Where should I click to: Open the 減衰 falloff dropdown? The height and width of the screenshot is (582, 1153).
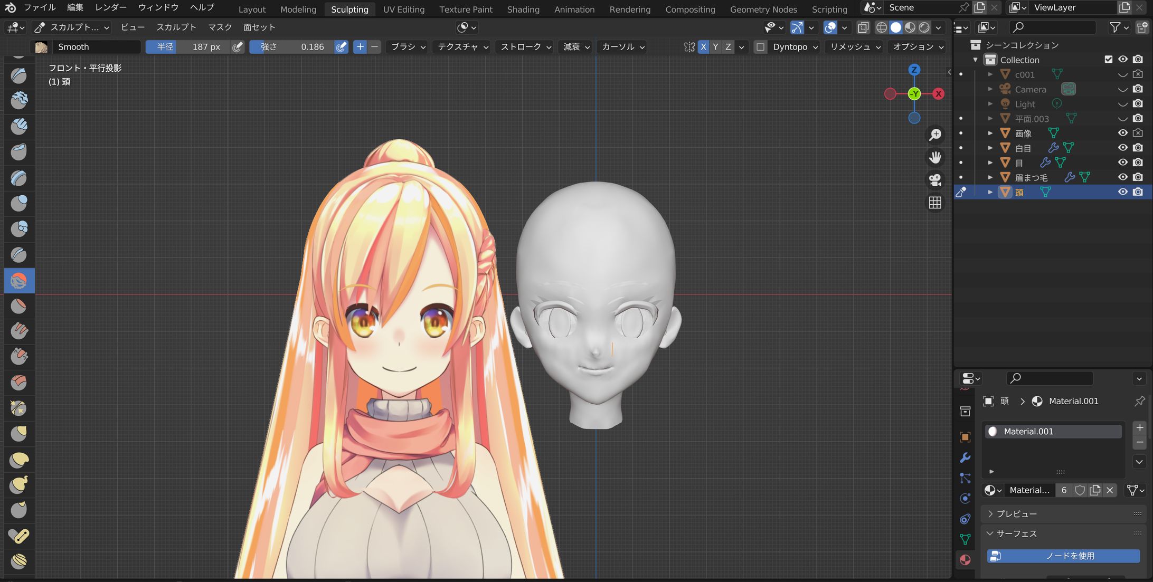point(576,47)
